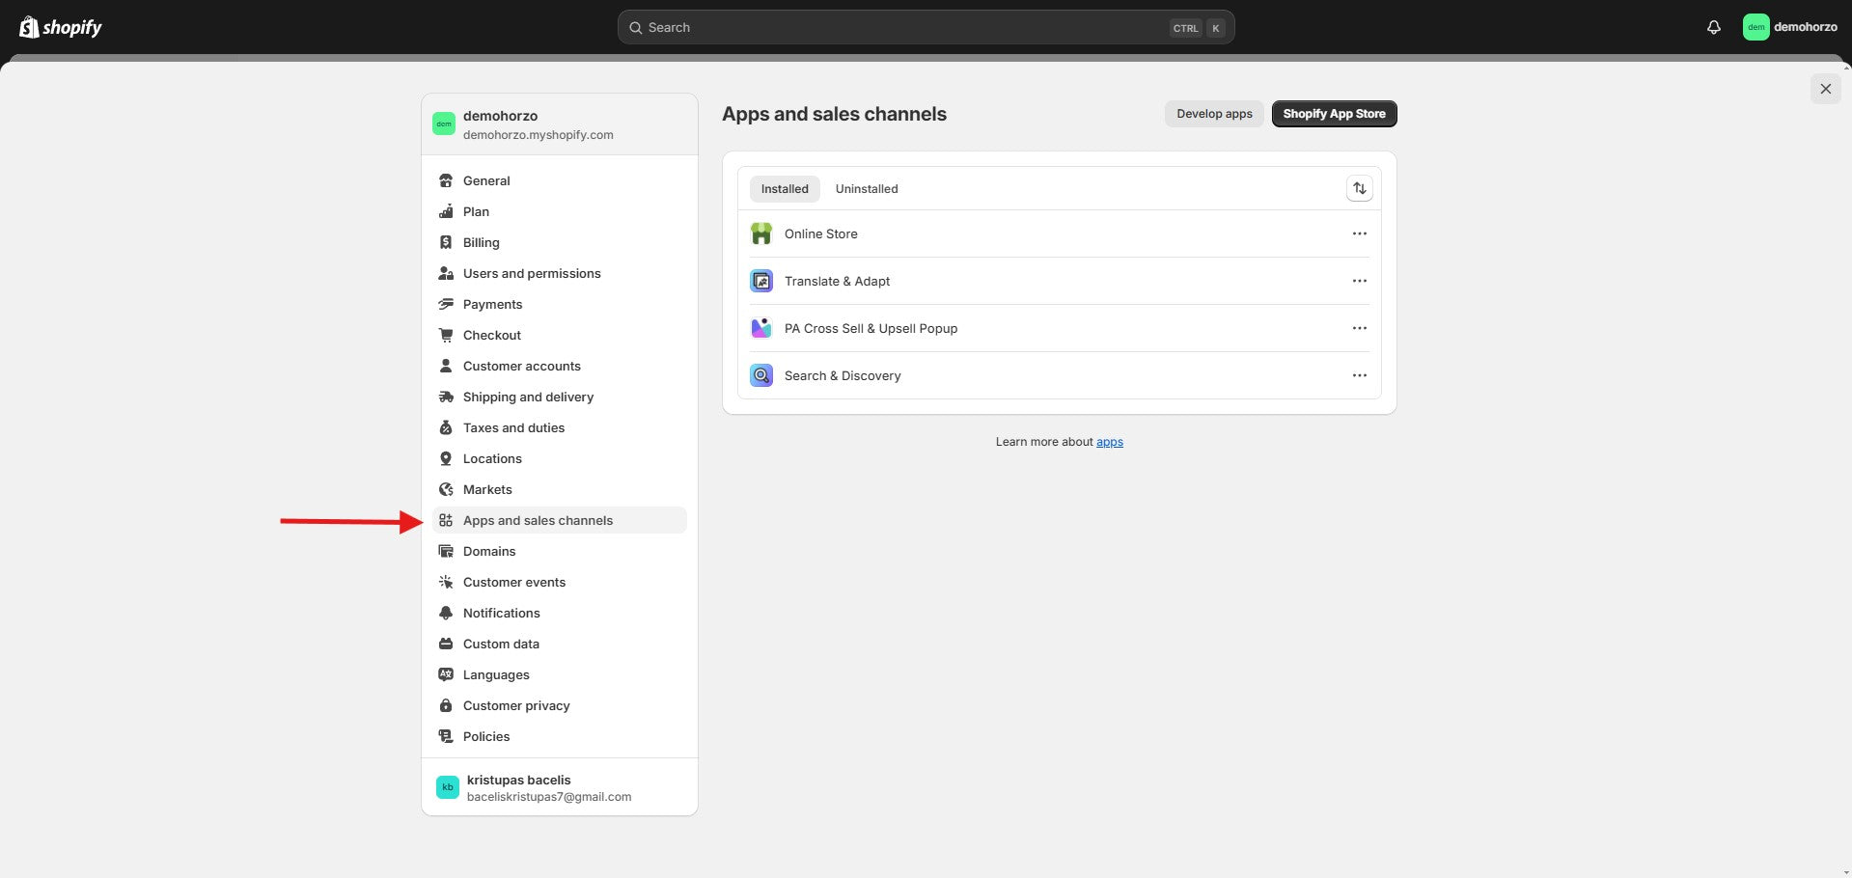Go to Shipping and delivery settings

(x=528, y=397)
